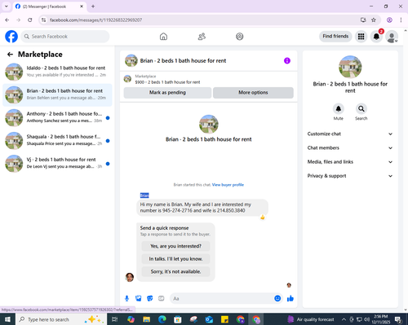Open the account avatar menu
This screenshot has height=325, width=408.
pyautogui.click(x=392, y=37)
